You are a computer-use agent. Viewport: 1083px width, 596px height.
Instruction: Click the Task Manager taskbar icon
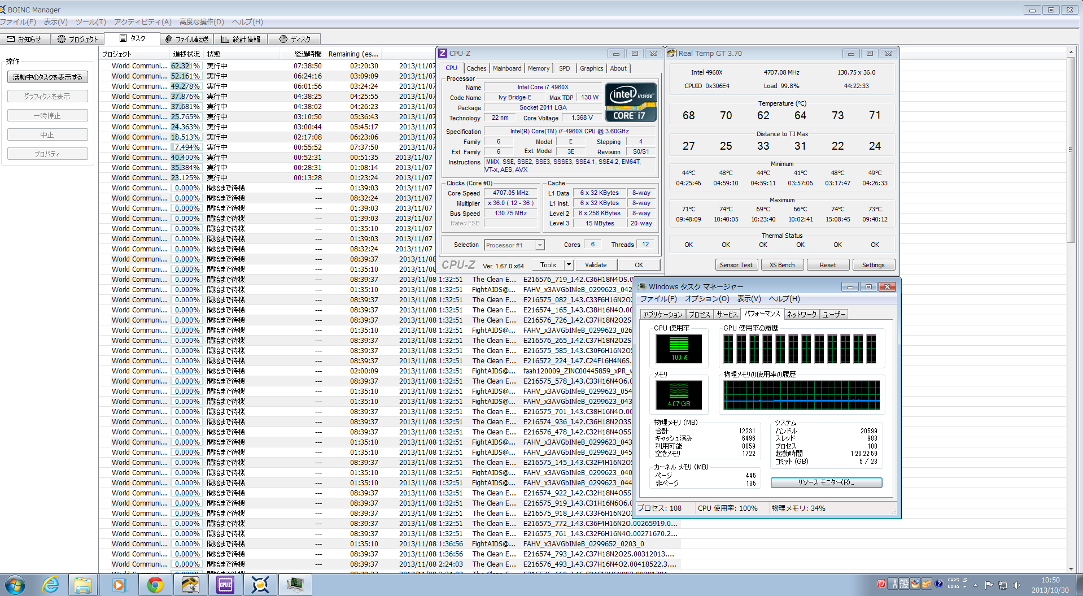pos(295,585)
